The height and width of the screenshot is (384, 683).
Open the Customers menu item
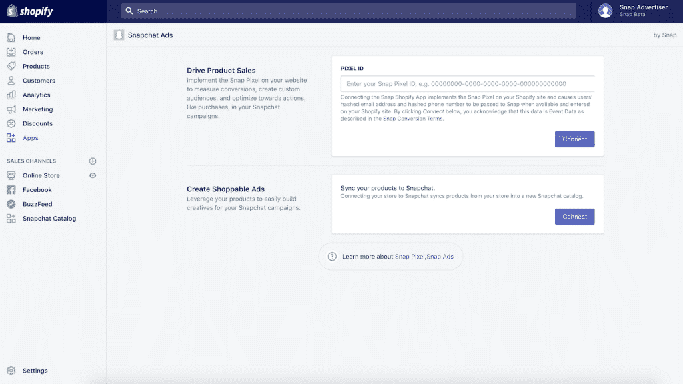pyautogui.click(x=39, y=81)
